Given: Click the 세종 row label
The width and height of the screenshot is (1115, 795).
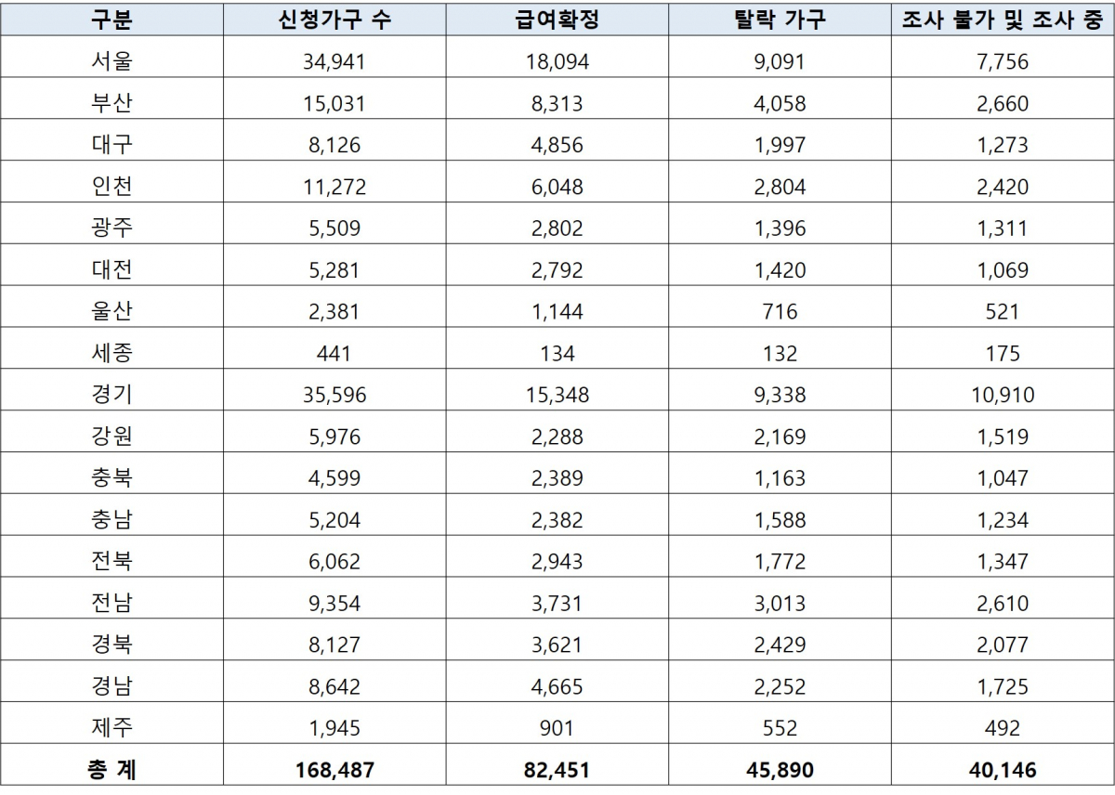Looking at the screenshot, I should [113, 353].
